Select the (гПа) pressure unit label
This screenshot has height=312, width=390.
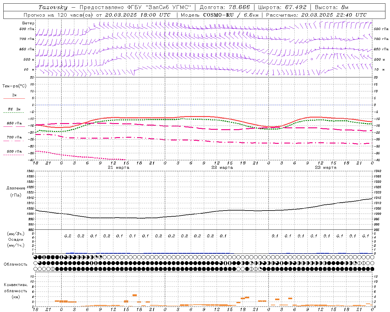pyautogui.click(x=16, y=195)
